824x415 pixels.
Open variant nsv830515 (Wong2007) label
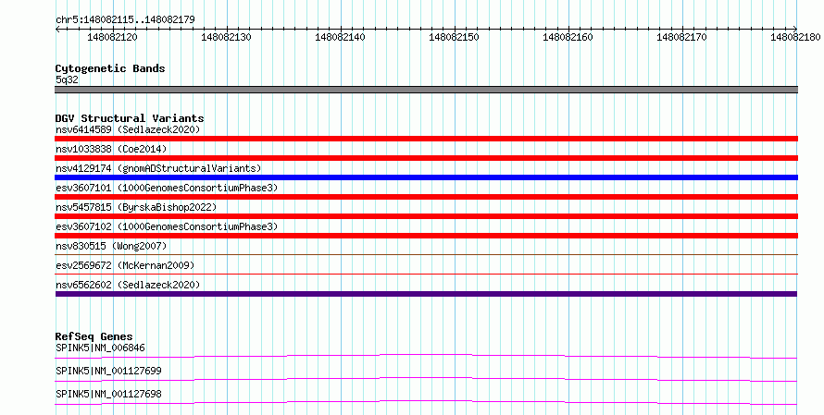pyautogui.click(x=111, y=246)
